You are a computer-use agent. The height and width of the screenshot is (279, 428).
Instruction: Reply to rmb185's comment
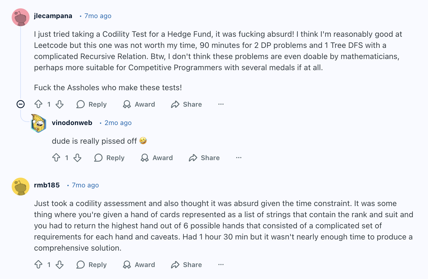click(92, 265)
